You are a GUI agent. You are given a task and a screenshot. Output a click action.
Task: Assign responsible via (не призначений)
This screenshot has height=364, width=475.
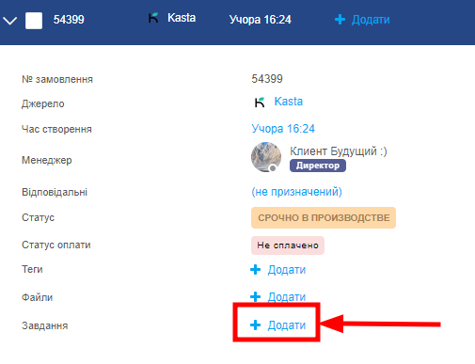click(296, 192)
